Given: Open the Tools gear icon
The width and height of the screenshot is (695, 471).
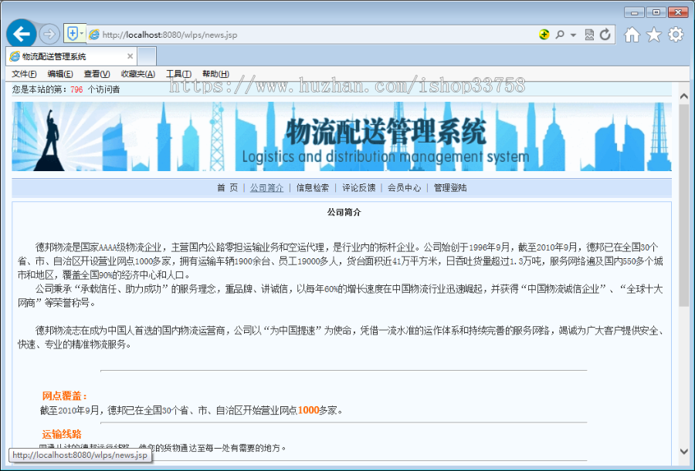Looking at the screenshot, I should pyautogui.click(x=676, y=35).
